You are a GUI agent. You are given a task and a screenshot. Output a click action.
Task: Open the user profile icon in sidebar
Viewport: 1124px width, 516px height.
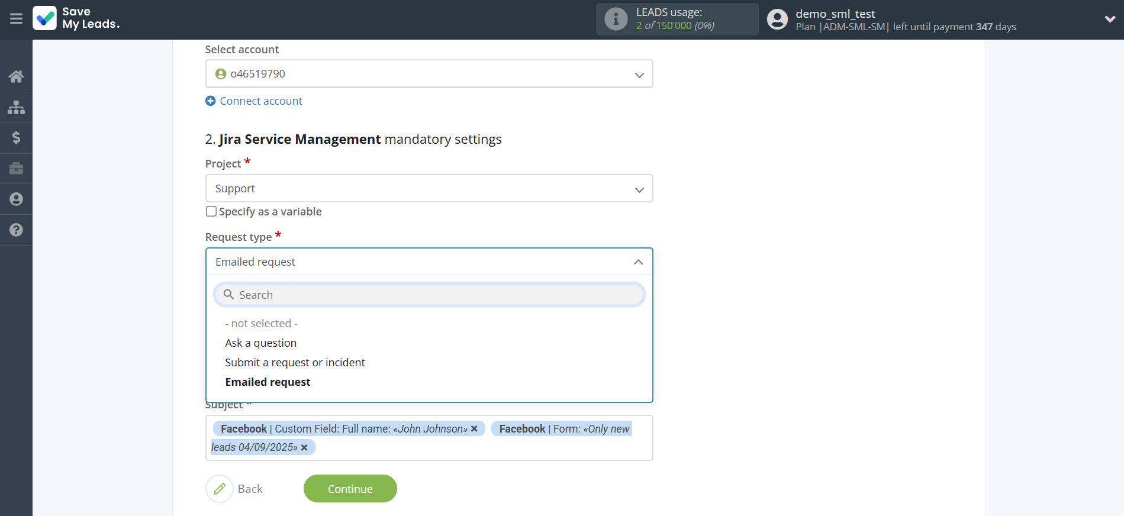point(16,199)
